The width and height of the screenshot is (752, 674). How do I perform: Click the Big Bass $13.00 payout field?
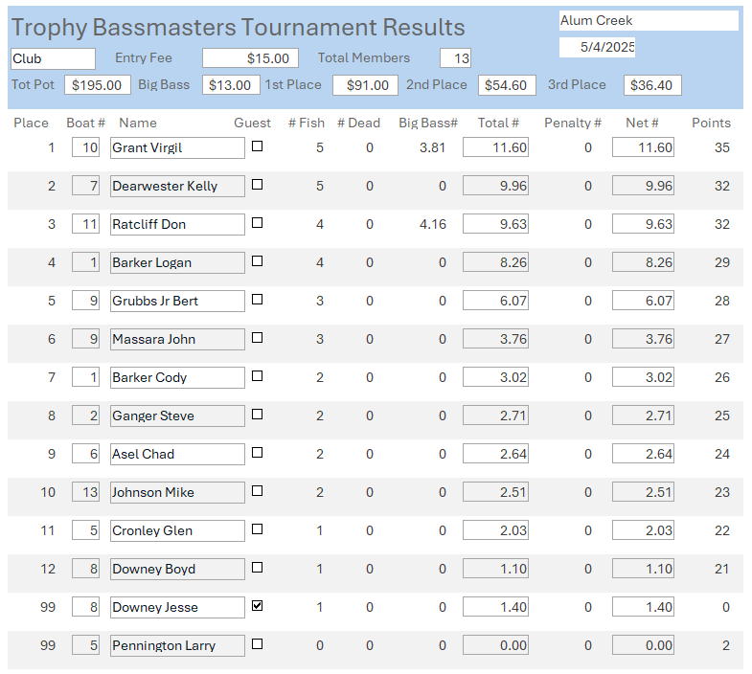pos(231,85)
